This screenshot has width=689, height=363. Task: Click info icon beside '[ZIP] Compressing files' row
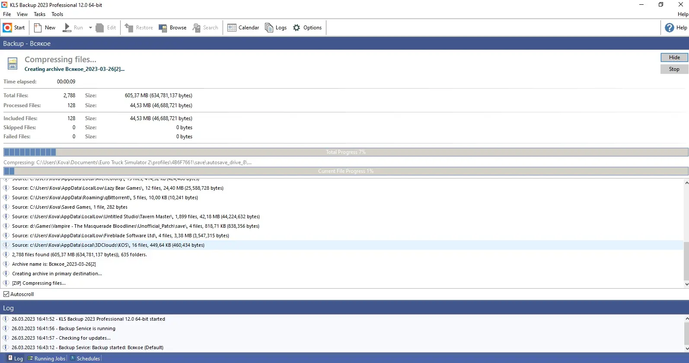pyautogui.click(x=6, y=283)
